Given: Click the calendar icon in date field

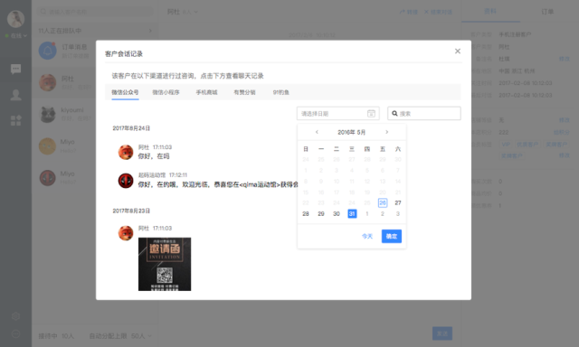Looking at the screenshot, I should (x=371, y=113).
